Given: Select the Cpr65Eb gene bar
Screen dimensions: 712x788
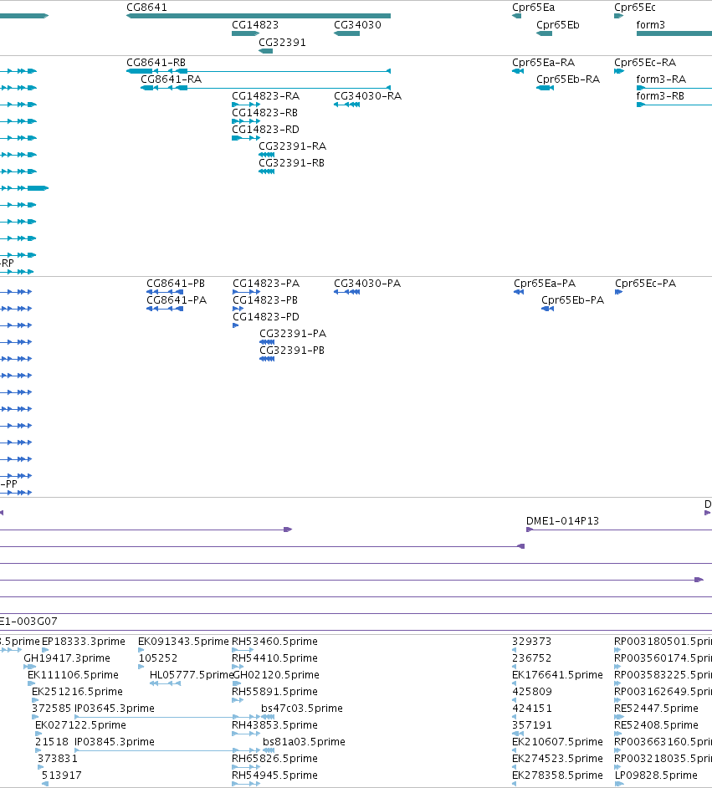Looking at the screenshot, I should coord(544,33).
